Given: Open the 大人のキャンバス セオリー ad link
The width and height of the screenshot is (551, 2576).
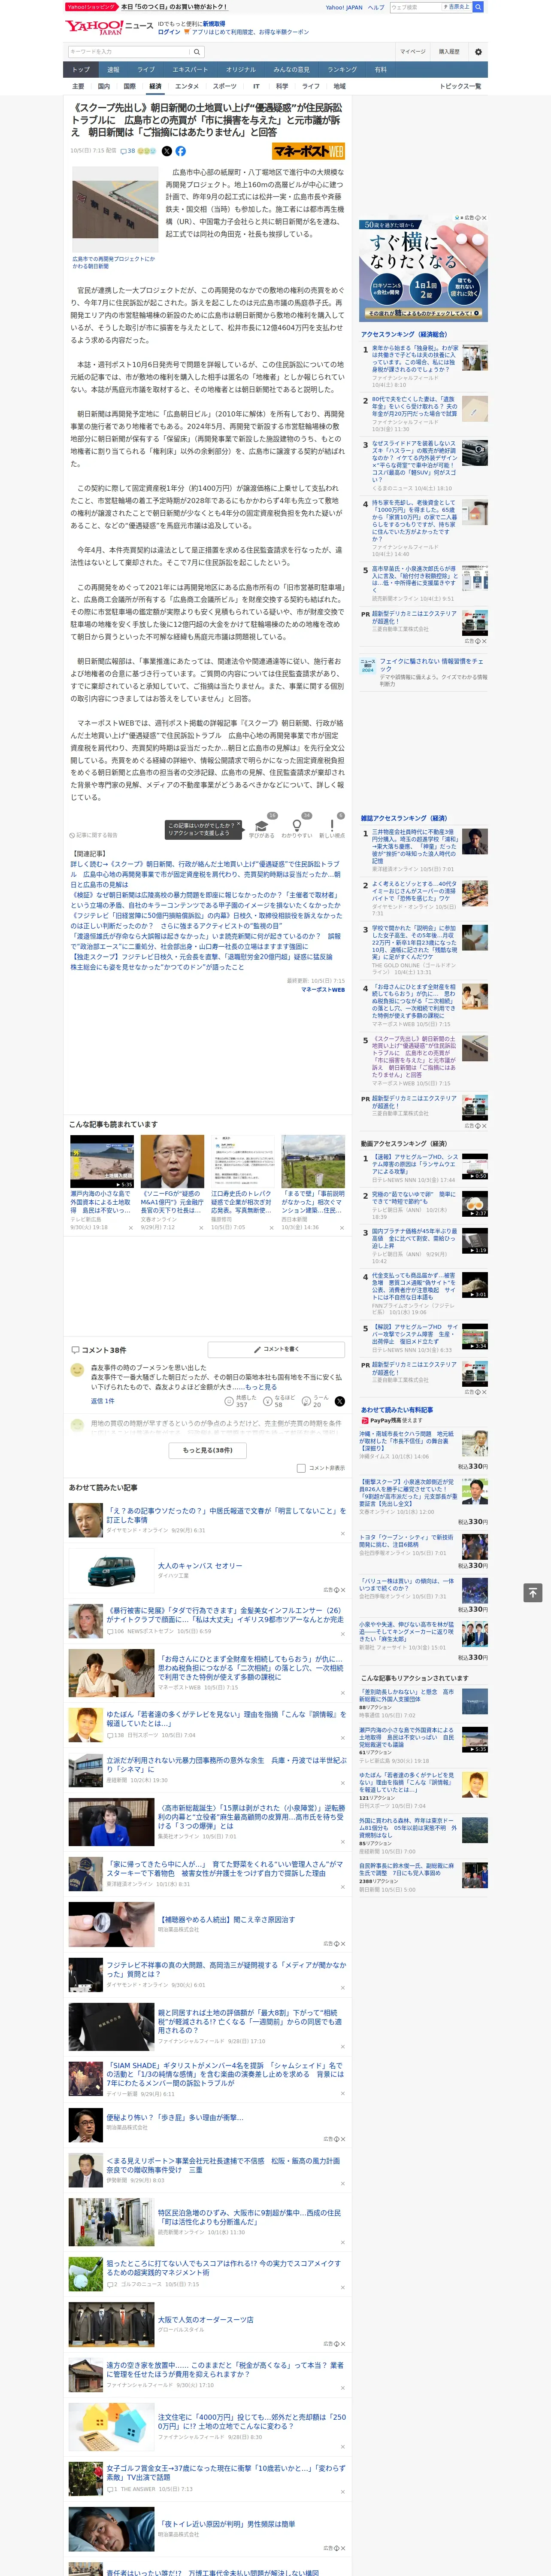Looking at the screenshot, I should coord(199,1566).
